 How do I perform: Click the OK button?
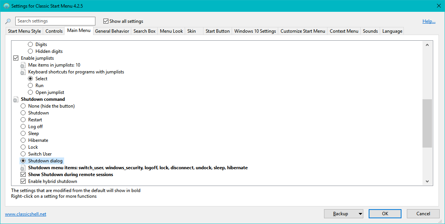coord(385,214)
